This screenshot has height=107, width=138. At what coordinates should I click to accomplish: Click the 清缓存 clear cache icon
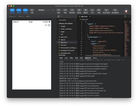coord(86,10)
